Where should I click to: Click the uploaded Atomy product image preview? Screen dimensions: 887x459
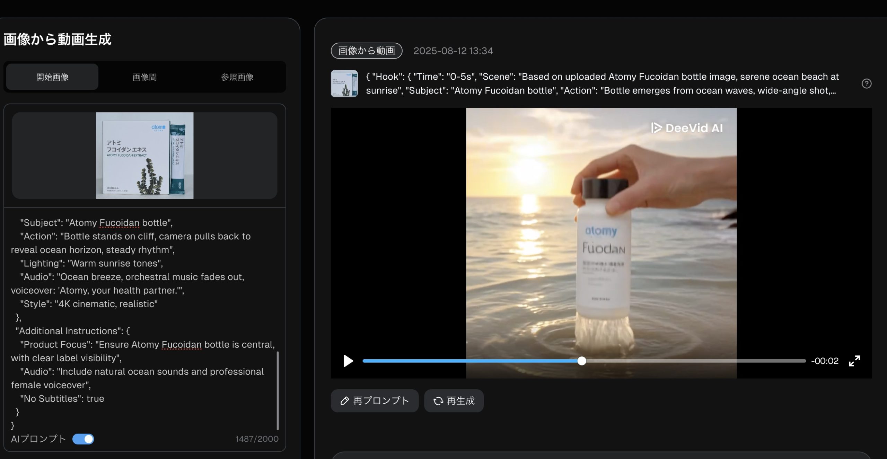[144, 156]
